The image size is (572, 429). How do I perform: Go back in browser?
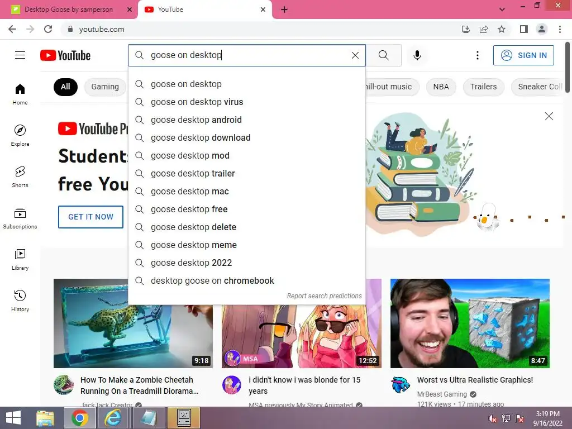click(12, 29)
